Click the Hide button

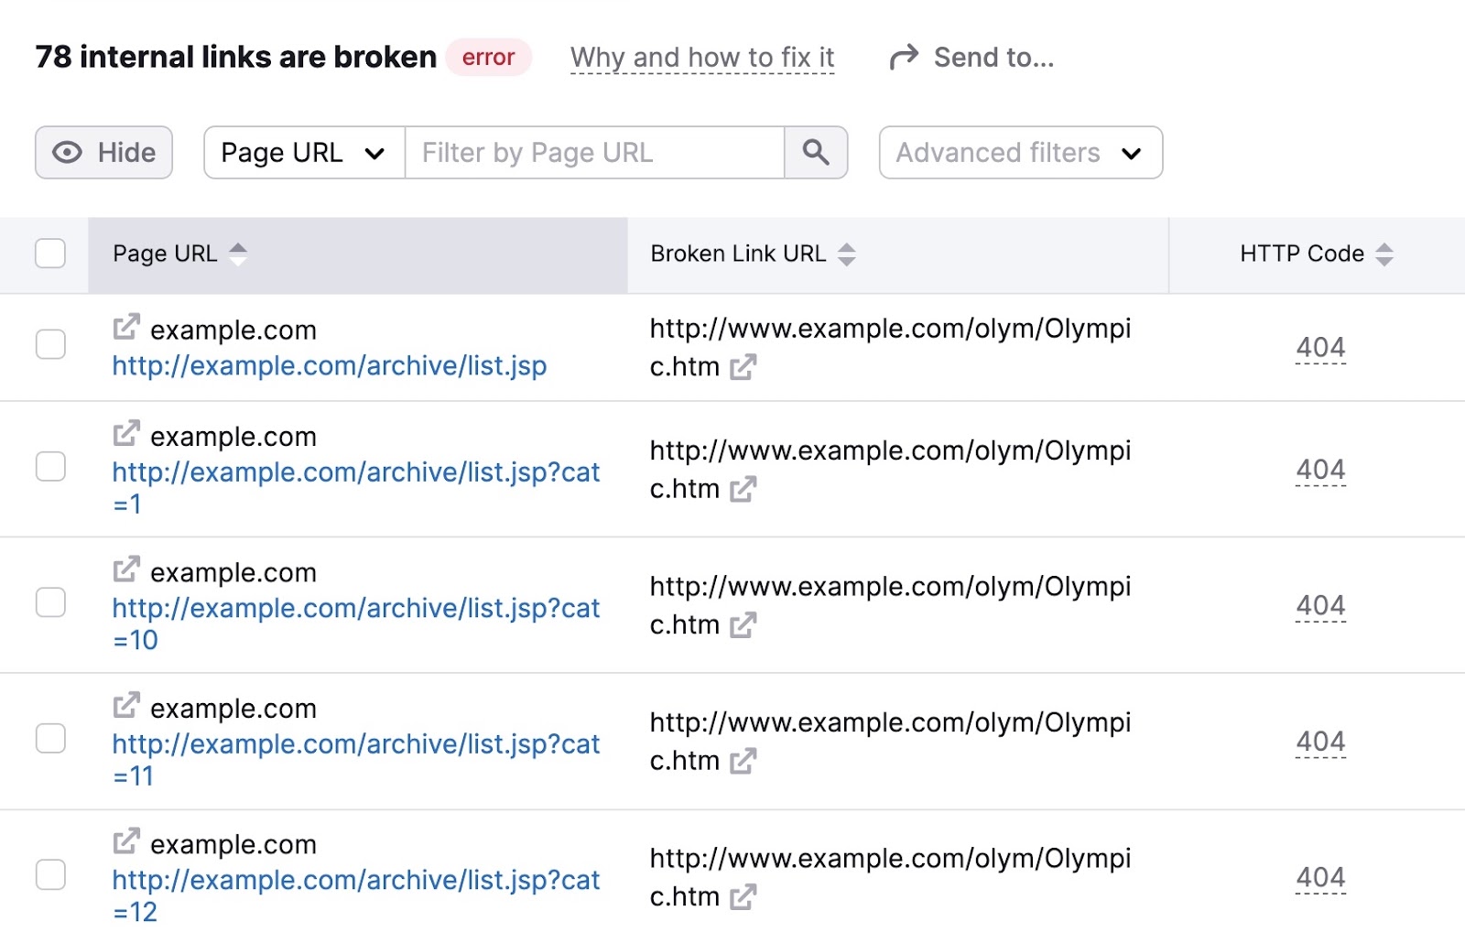pos(103,152)
